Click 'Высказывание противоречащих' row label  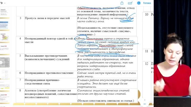coord(46,56)
